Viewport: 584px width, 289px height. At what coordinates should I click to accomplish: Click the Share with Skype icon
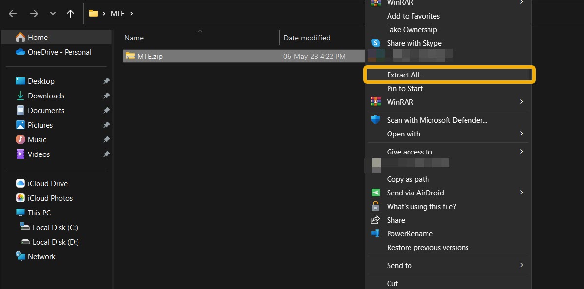point(375,43)
